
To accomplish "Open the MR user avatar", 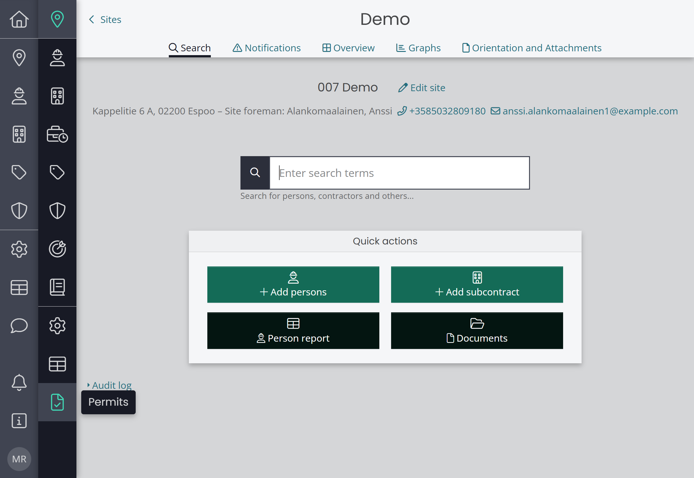I will point(19,459).
